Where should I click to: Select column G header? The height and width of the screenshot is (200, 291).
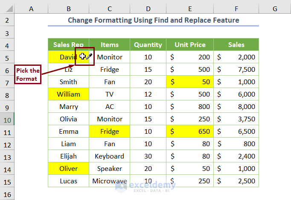274,9
